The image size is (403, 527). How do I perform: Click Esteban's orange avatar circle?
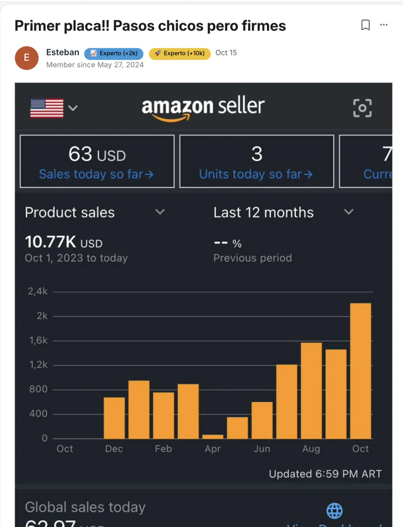[27, 58]
